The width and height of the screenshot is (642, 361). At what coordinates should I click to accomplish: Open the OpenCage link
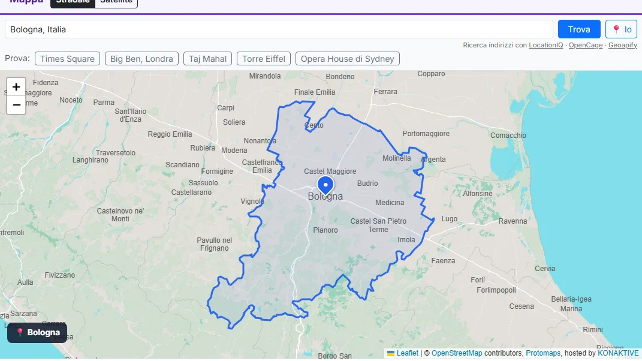(586, 45)
